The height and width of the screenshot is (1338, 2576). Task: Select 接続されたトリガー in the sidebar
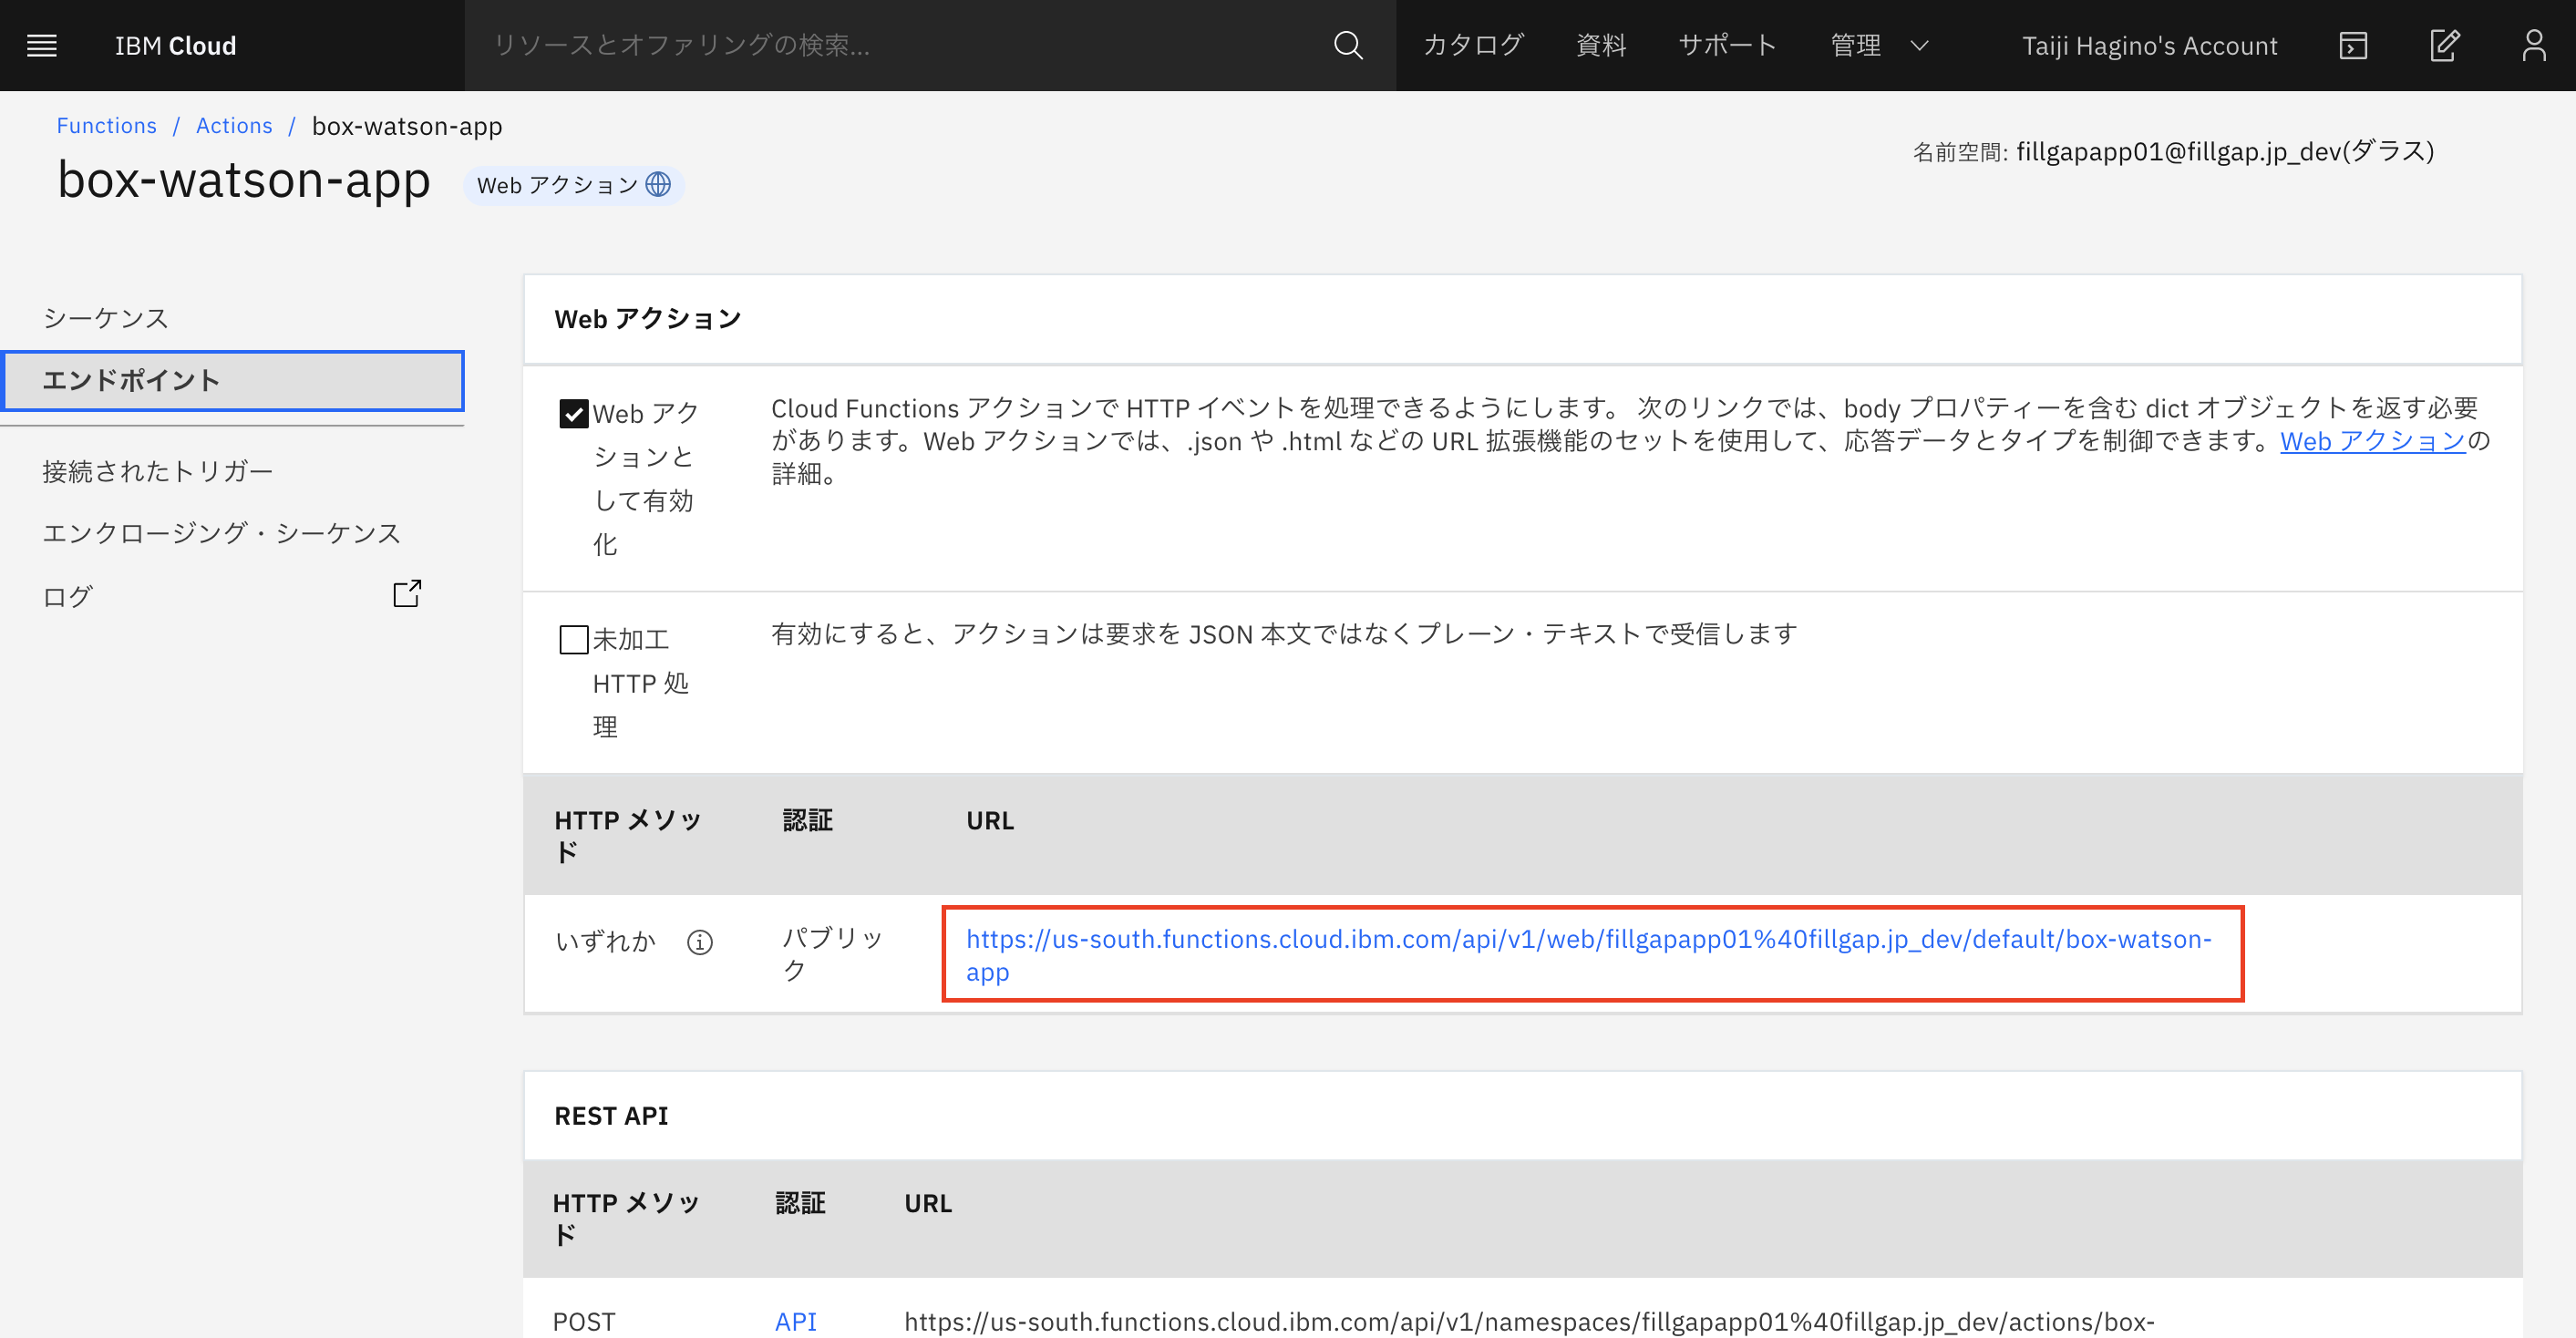tap(157, 471)
